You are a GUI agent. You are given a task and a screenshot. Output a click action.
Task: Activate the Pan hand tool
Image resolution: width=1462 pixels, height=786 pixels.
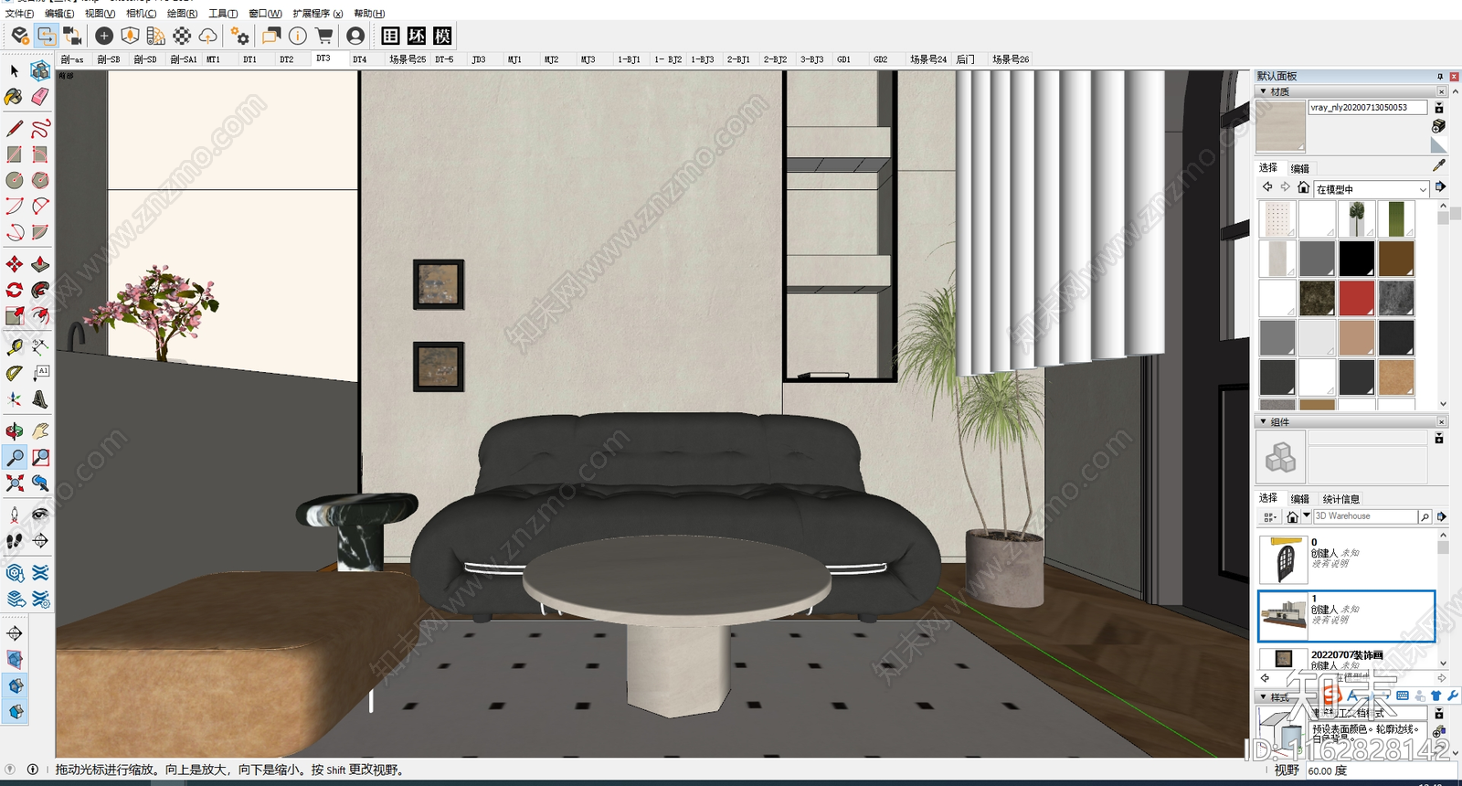pos(40,430)
